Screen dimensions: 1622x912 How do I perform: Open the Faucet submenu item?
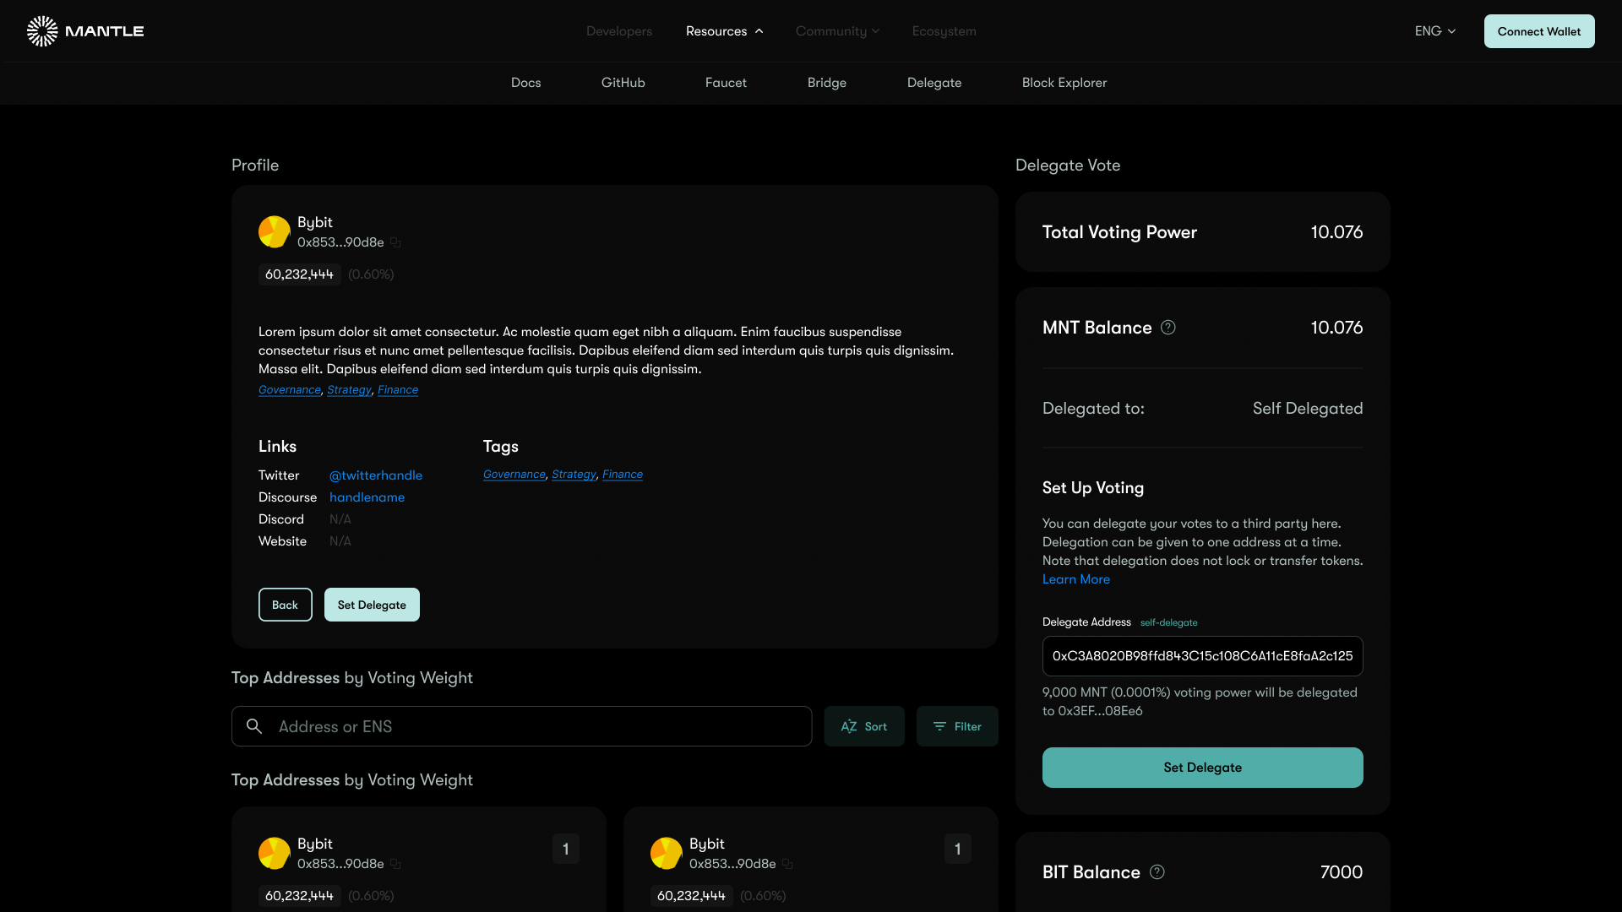click(726, 83)
